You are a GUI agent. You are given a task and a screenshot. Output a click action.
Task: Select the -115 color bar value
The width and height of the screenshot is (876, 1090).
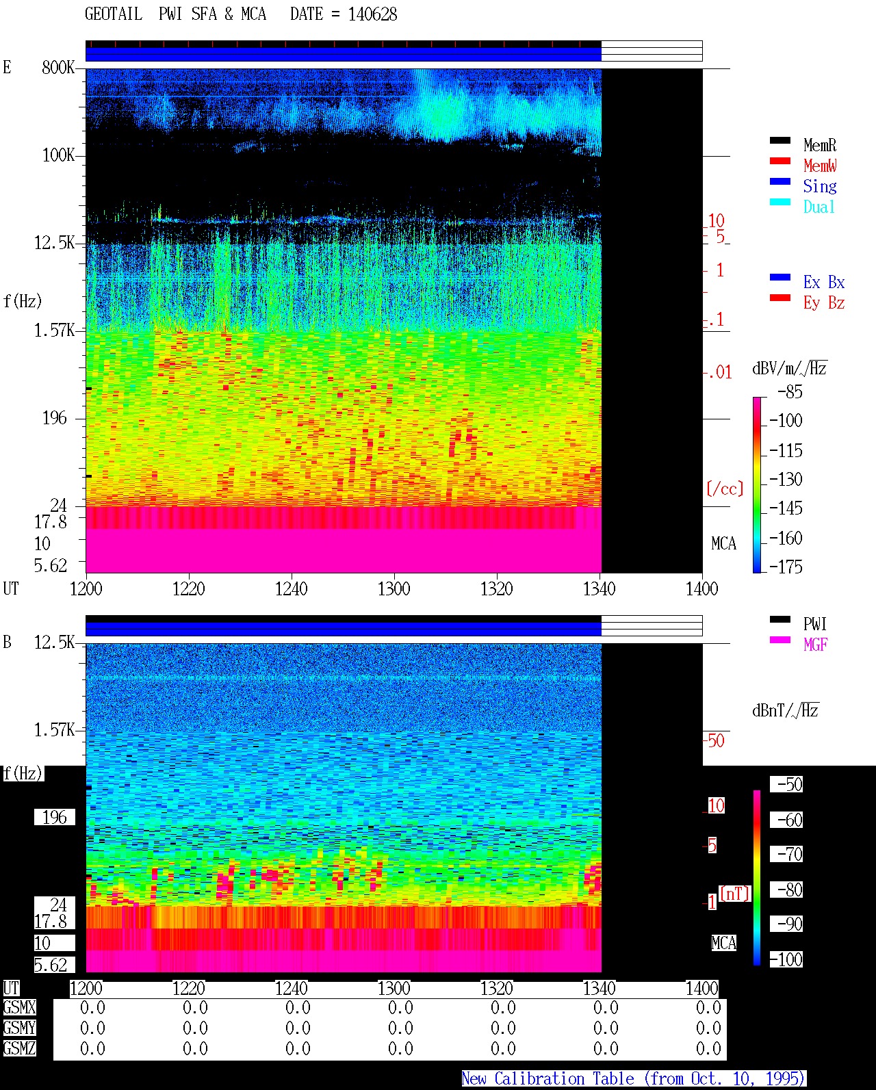pyautogui.click(x=786, y=450)
